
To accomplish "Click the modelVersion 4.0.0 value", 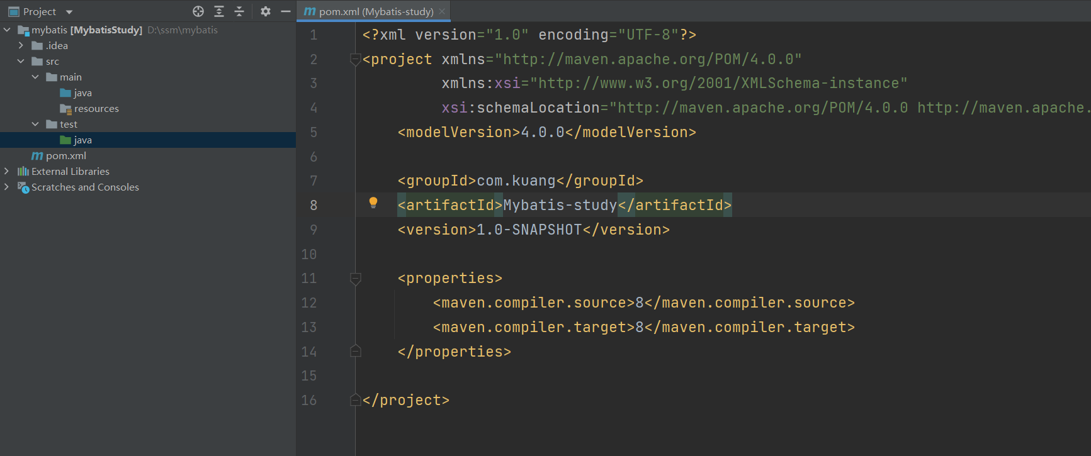I will 543,132.
